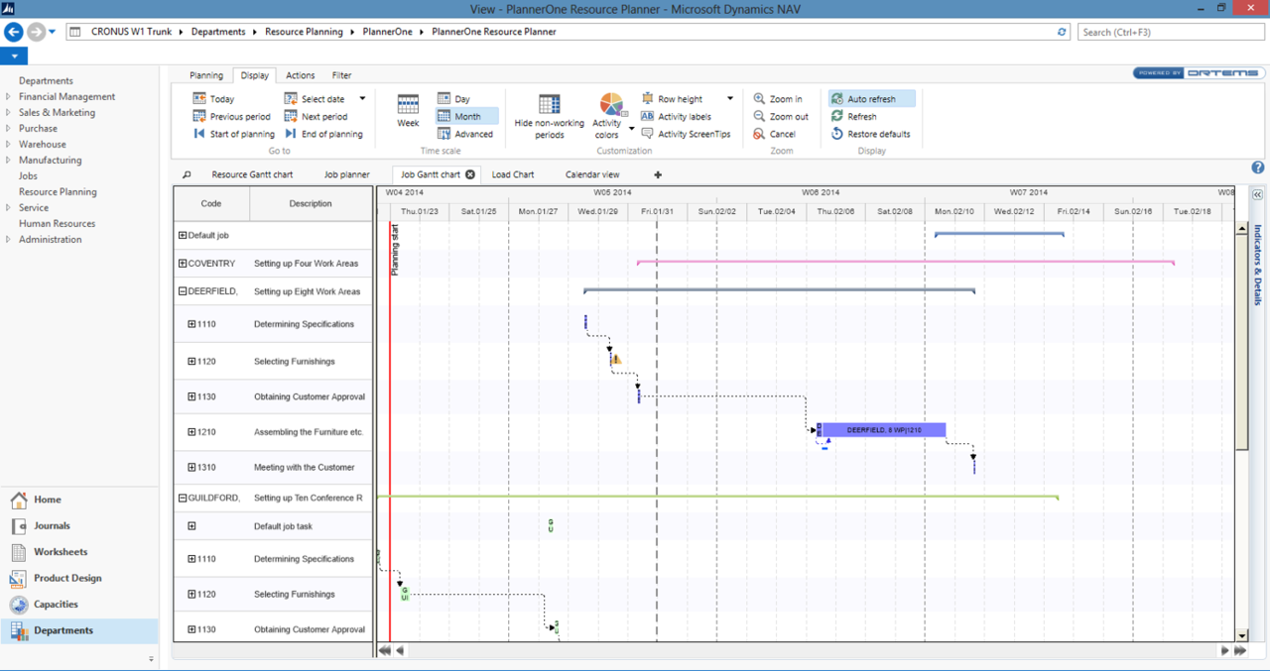The image size is (1270, 671).
Task: Switch to the Load Chart tab
Action: coord(513,174)
